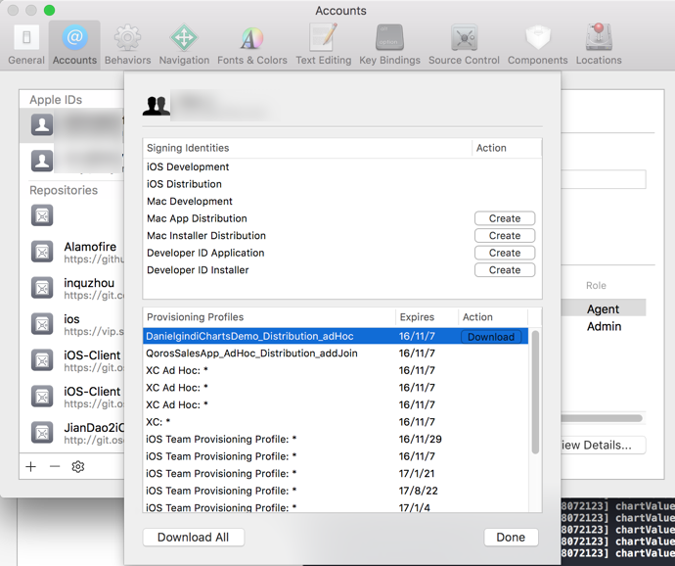Open Source Control preferences

[x=464, y=45]
